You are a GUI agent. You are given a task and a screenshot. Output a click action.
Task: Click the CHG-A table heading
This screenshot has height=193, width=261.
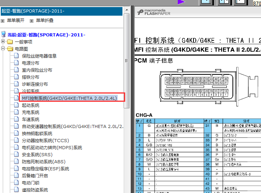[144, 115]
